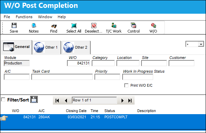The height and width of the screenshot is (133, 206).
Task: Click the Deselect toolbar icon
Action: (x=94, y=26)
